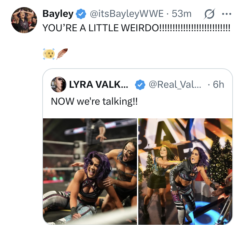Open the right photo with Christmas trees
This screenshot has width=244, height=225.
185,171
